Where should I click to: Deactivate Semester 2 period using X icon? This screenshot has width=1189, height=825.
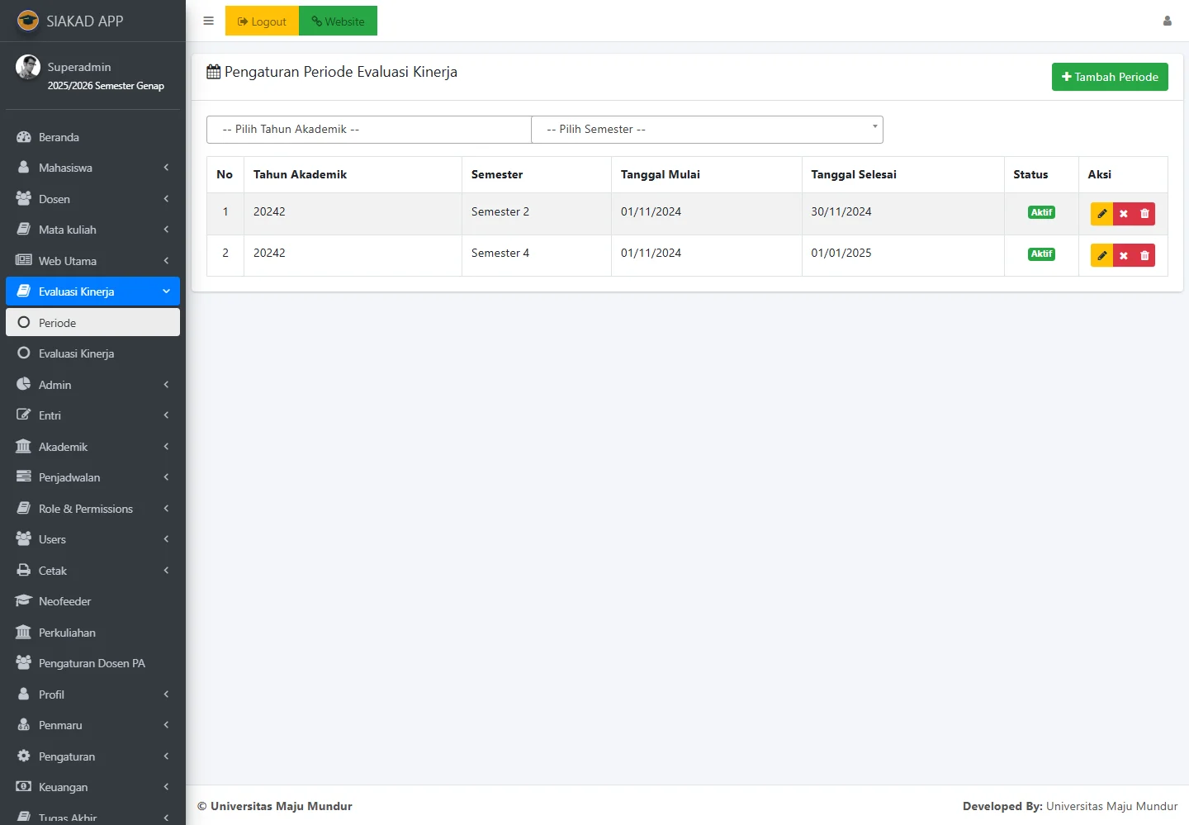[x=1123, y=214]
